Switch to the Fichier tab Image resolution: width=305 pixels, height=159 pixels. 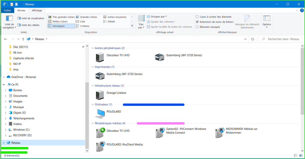click(7, 10)
